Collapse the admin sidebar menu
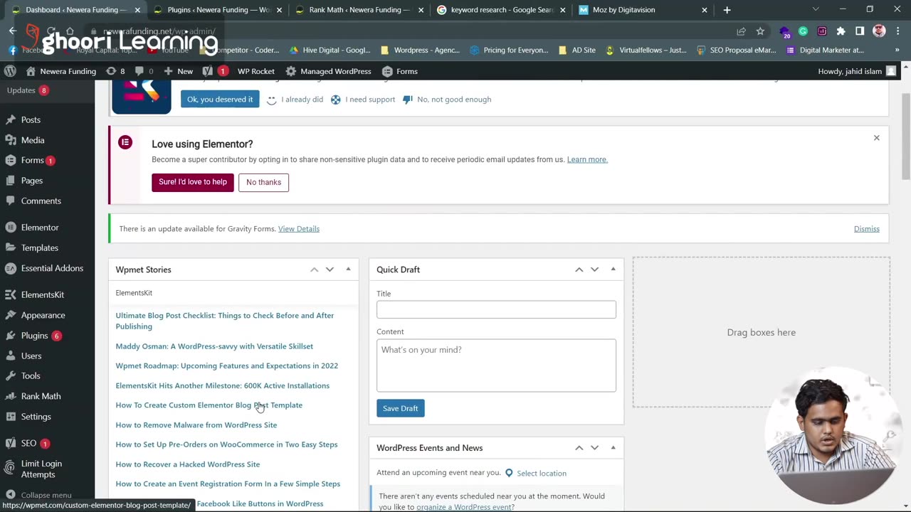Image resolution: width=911 pixels, height=512 pixels. coord(46,495)
